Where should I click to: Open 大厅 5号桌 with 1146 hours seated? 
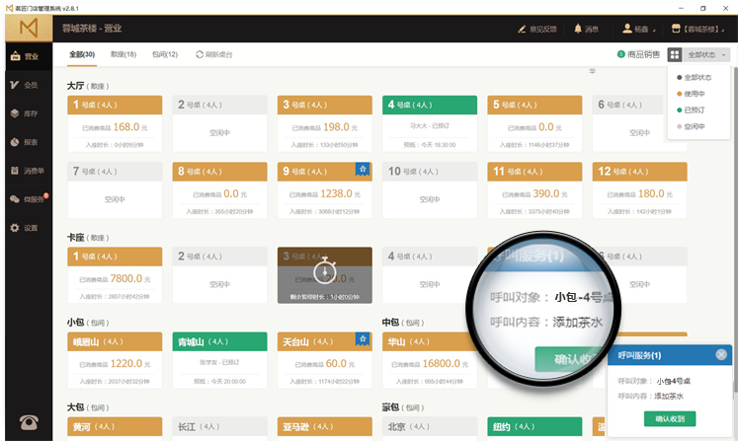(x=534, y=123)
